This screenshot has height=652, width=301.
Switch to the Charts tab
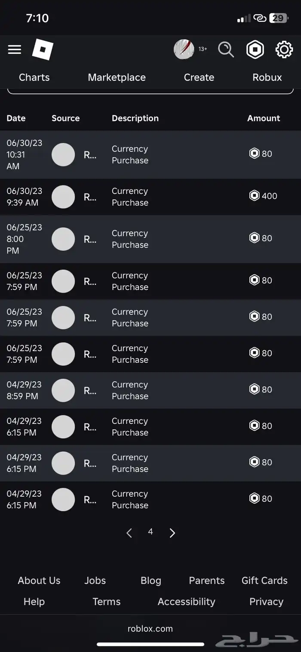coord(34,77)
